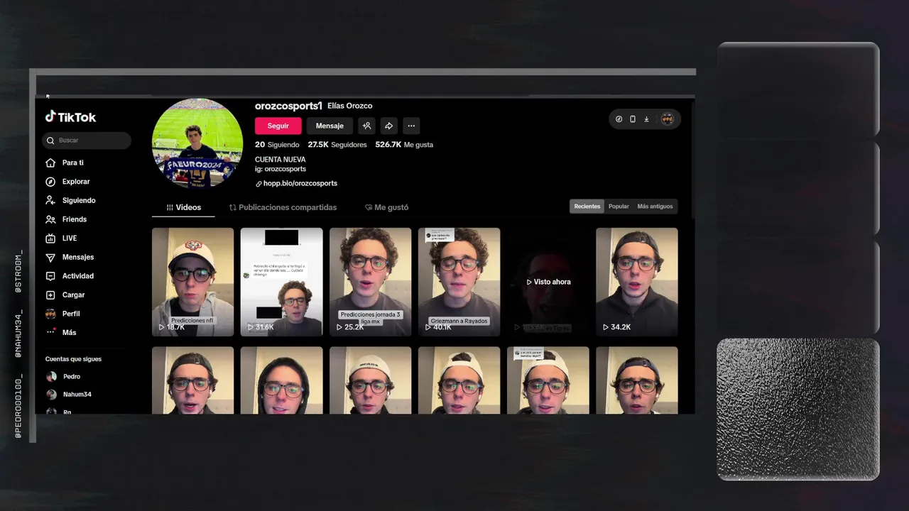Click the add-friend icon next to Mensaje

(366, 126)
